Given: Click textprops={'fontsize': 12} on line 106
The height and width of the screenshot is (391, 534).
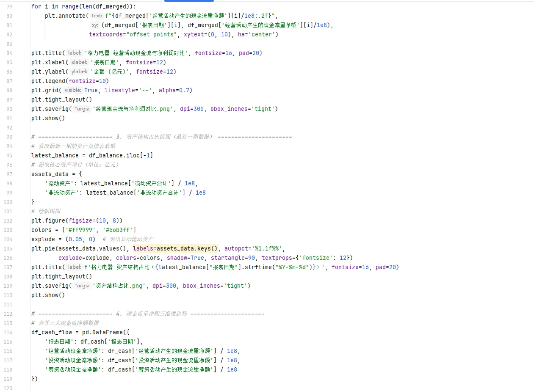Looking at the screenshot, I should point(306,258).
